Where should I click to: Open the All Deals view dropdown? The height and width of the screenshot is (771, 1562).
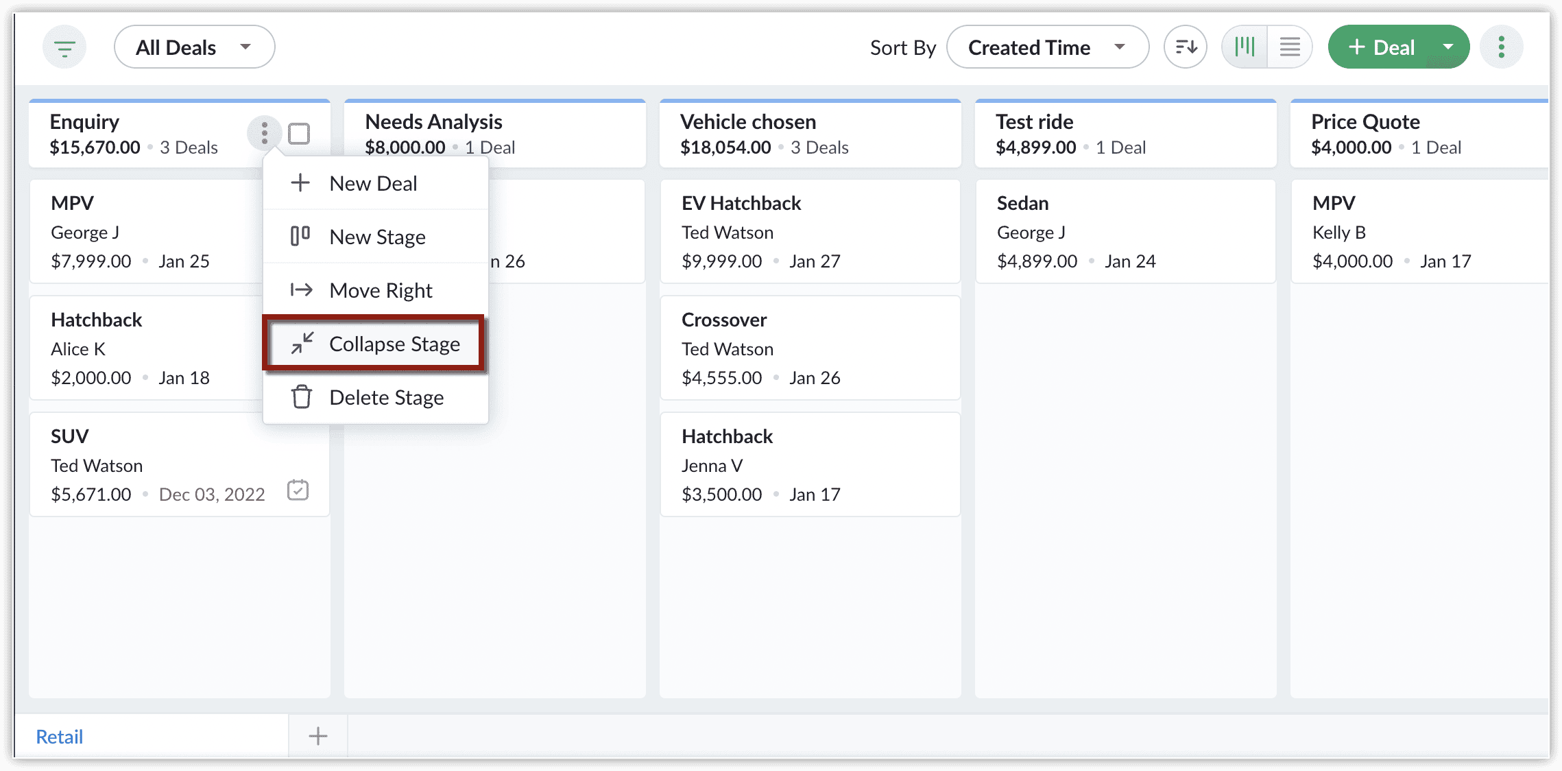194,47
